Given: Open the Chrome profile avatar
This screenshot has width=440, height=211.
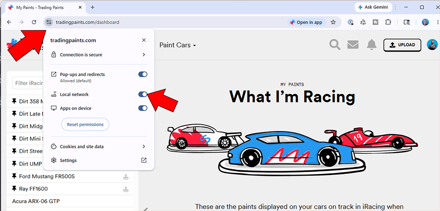Looking at the screenshot, I should tap(425, 22).
